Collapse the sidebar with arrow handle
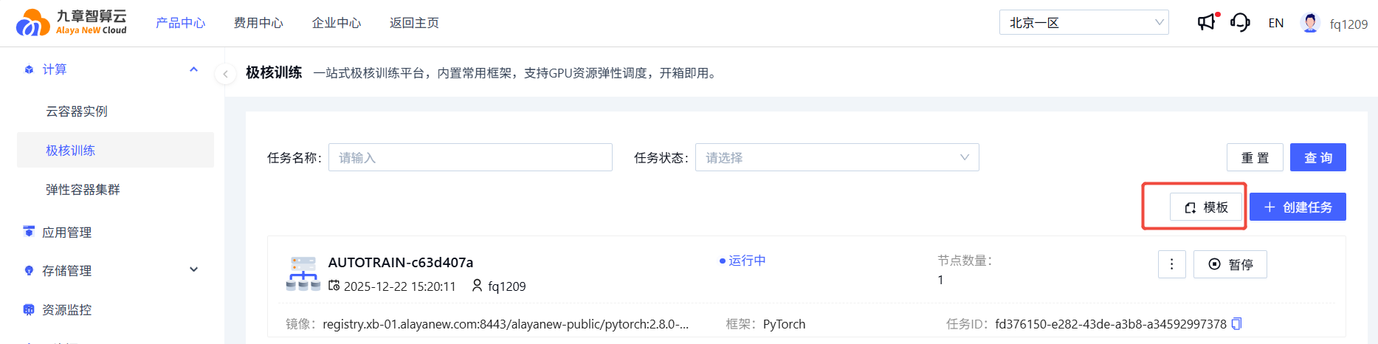 pyautogui.click(x=225, y=74)
